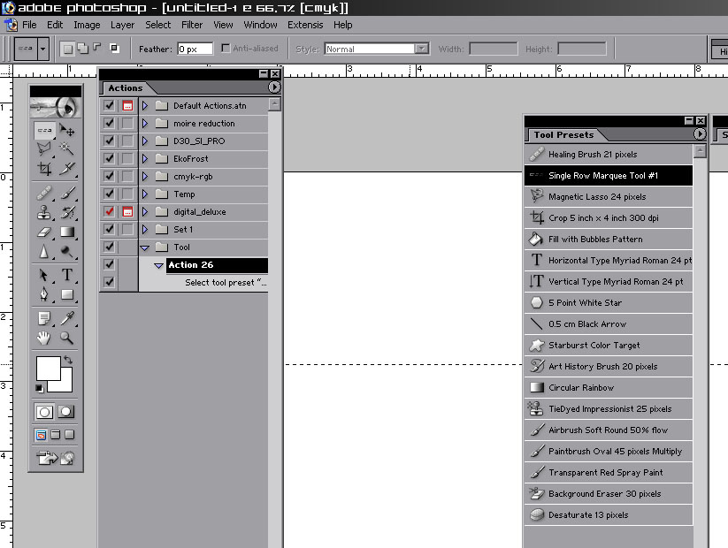728x548 pixels.
Task: Swap foreground and background colors
Action: click(x=68, y=359)
